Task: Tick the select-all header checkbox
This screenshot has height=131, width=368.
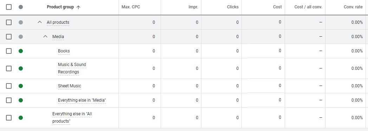Action: (9, 7)
